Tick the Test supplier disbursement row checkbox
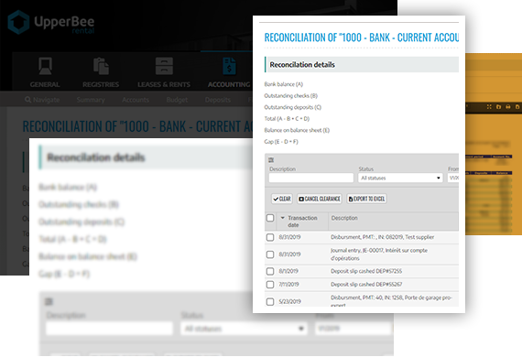This screenshot has width=522, height=357. coord(270,237)
